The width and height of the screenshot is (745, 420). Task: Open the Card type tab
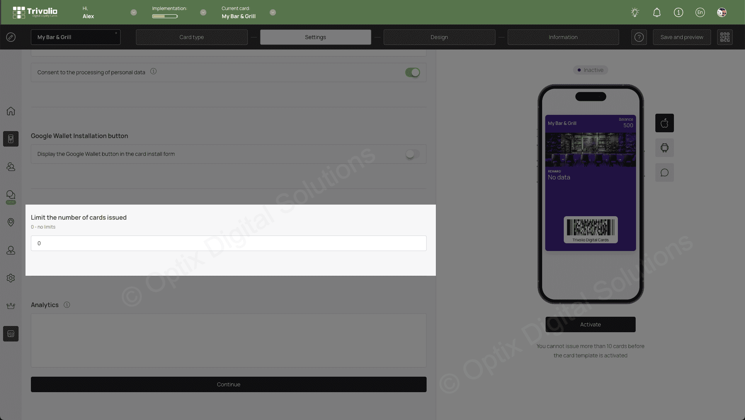[x=192, y=37]
